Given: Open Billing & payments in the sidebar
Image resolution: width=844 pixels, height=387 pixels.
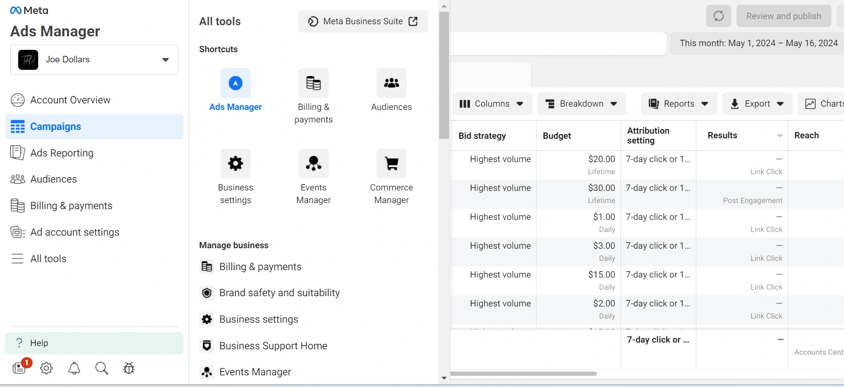Looking at the screenshot, I should click(x=94, y=206).
